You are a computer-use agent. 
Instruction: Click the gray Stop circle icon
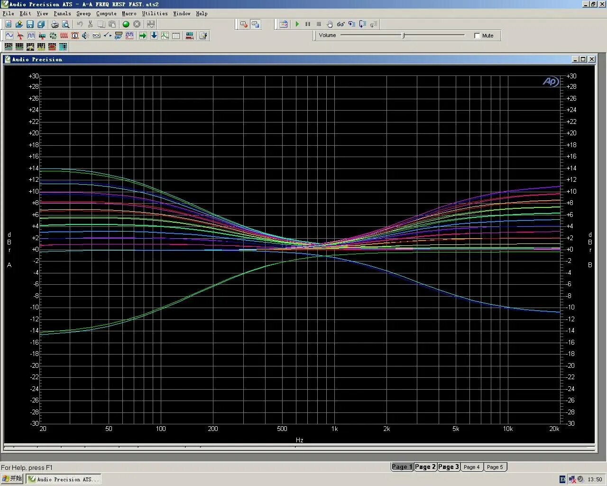click(x=137, y=24)
